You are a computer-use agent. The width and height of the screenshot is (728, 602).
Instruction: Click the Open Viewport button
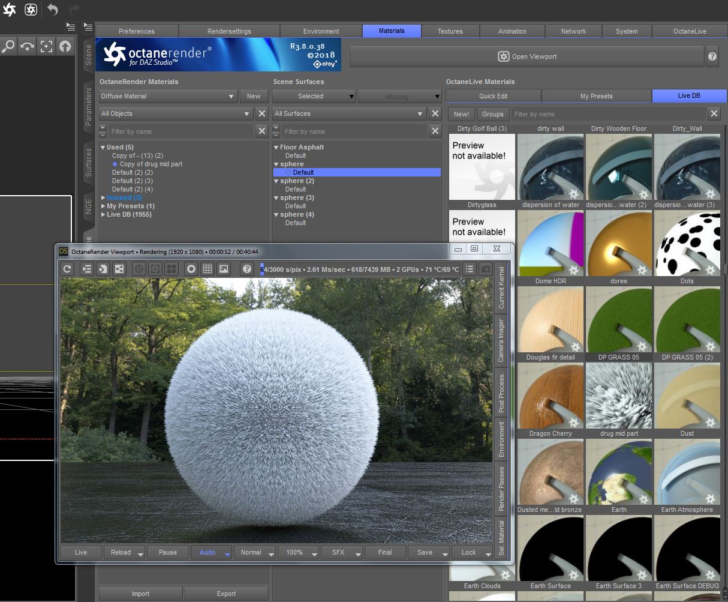(x=527, y=56)
